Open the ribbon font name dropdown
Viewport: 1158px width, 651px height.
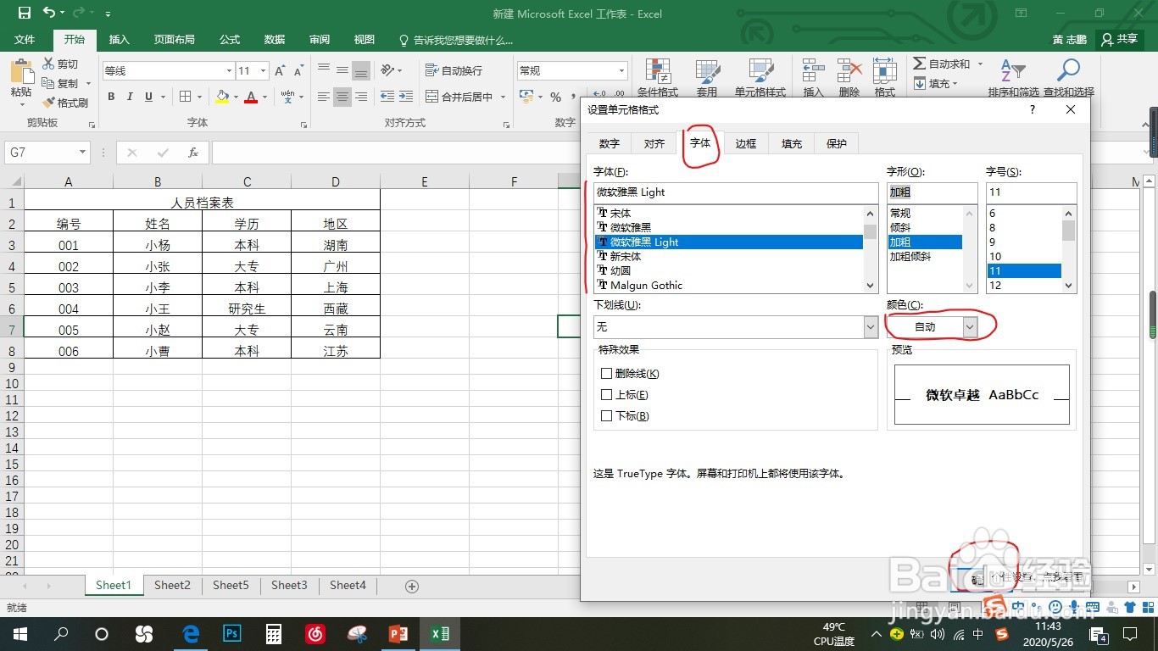pyautogui.click(x=229, y=71)
